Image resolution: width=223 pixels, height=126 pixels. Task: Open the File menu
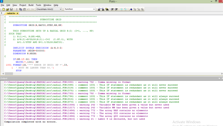click(3, 5)
